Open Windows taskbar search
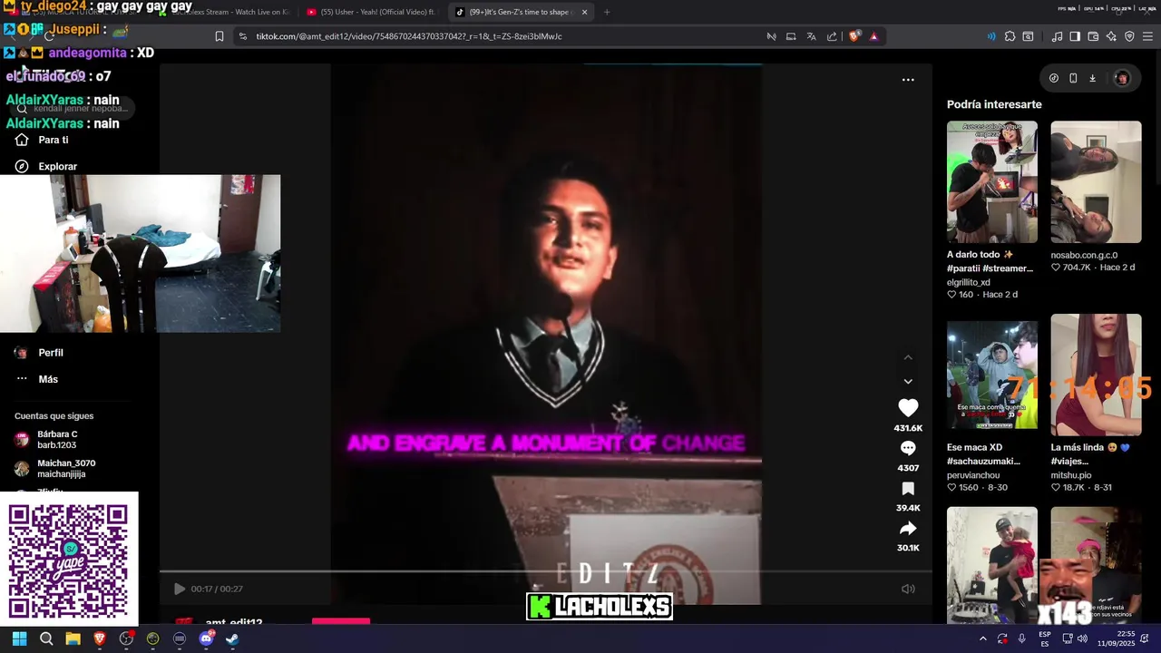The image size is (1161, 653). tap(46, 638)
